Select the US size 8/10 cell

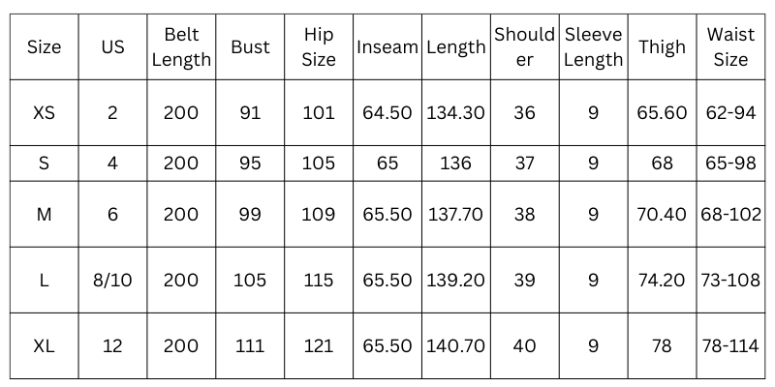tap(112, 281)
